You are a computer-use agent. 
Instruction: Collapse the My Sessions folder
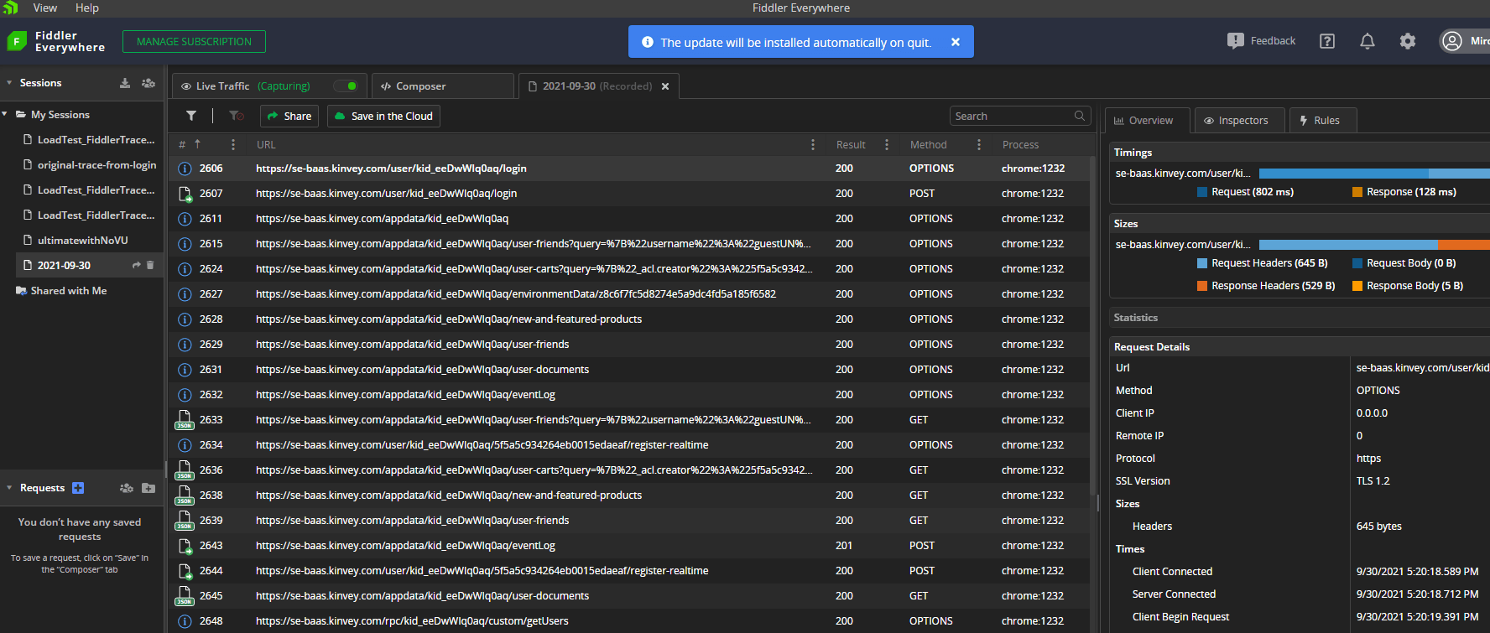5,114
